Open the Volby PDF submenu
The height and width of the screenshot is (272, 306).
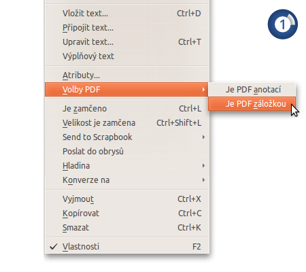click(126, 90)
